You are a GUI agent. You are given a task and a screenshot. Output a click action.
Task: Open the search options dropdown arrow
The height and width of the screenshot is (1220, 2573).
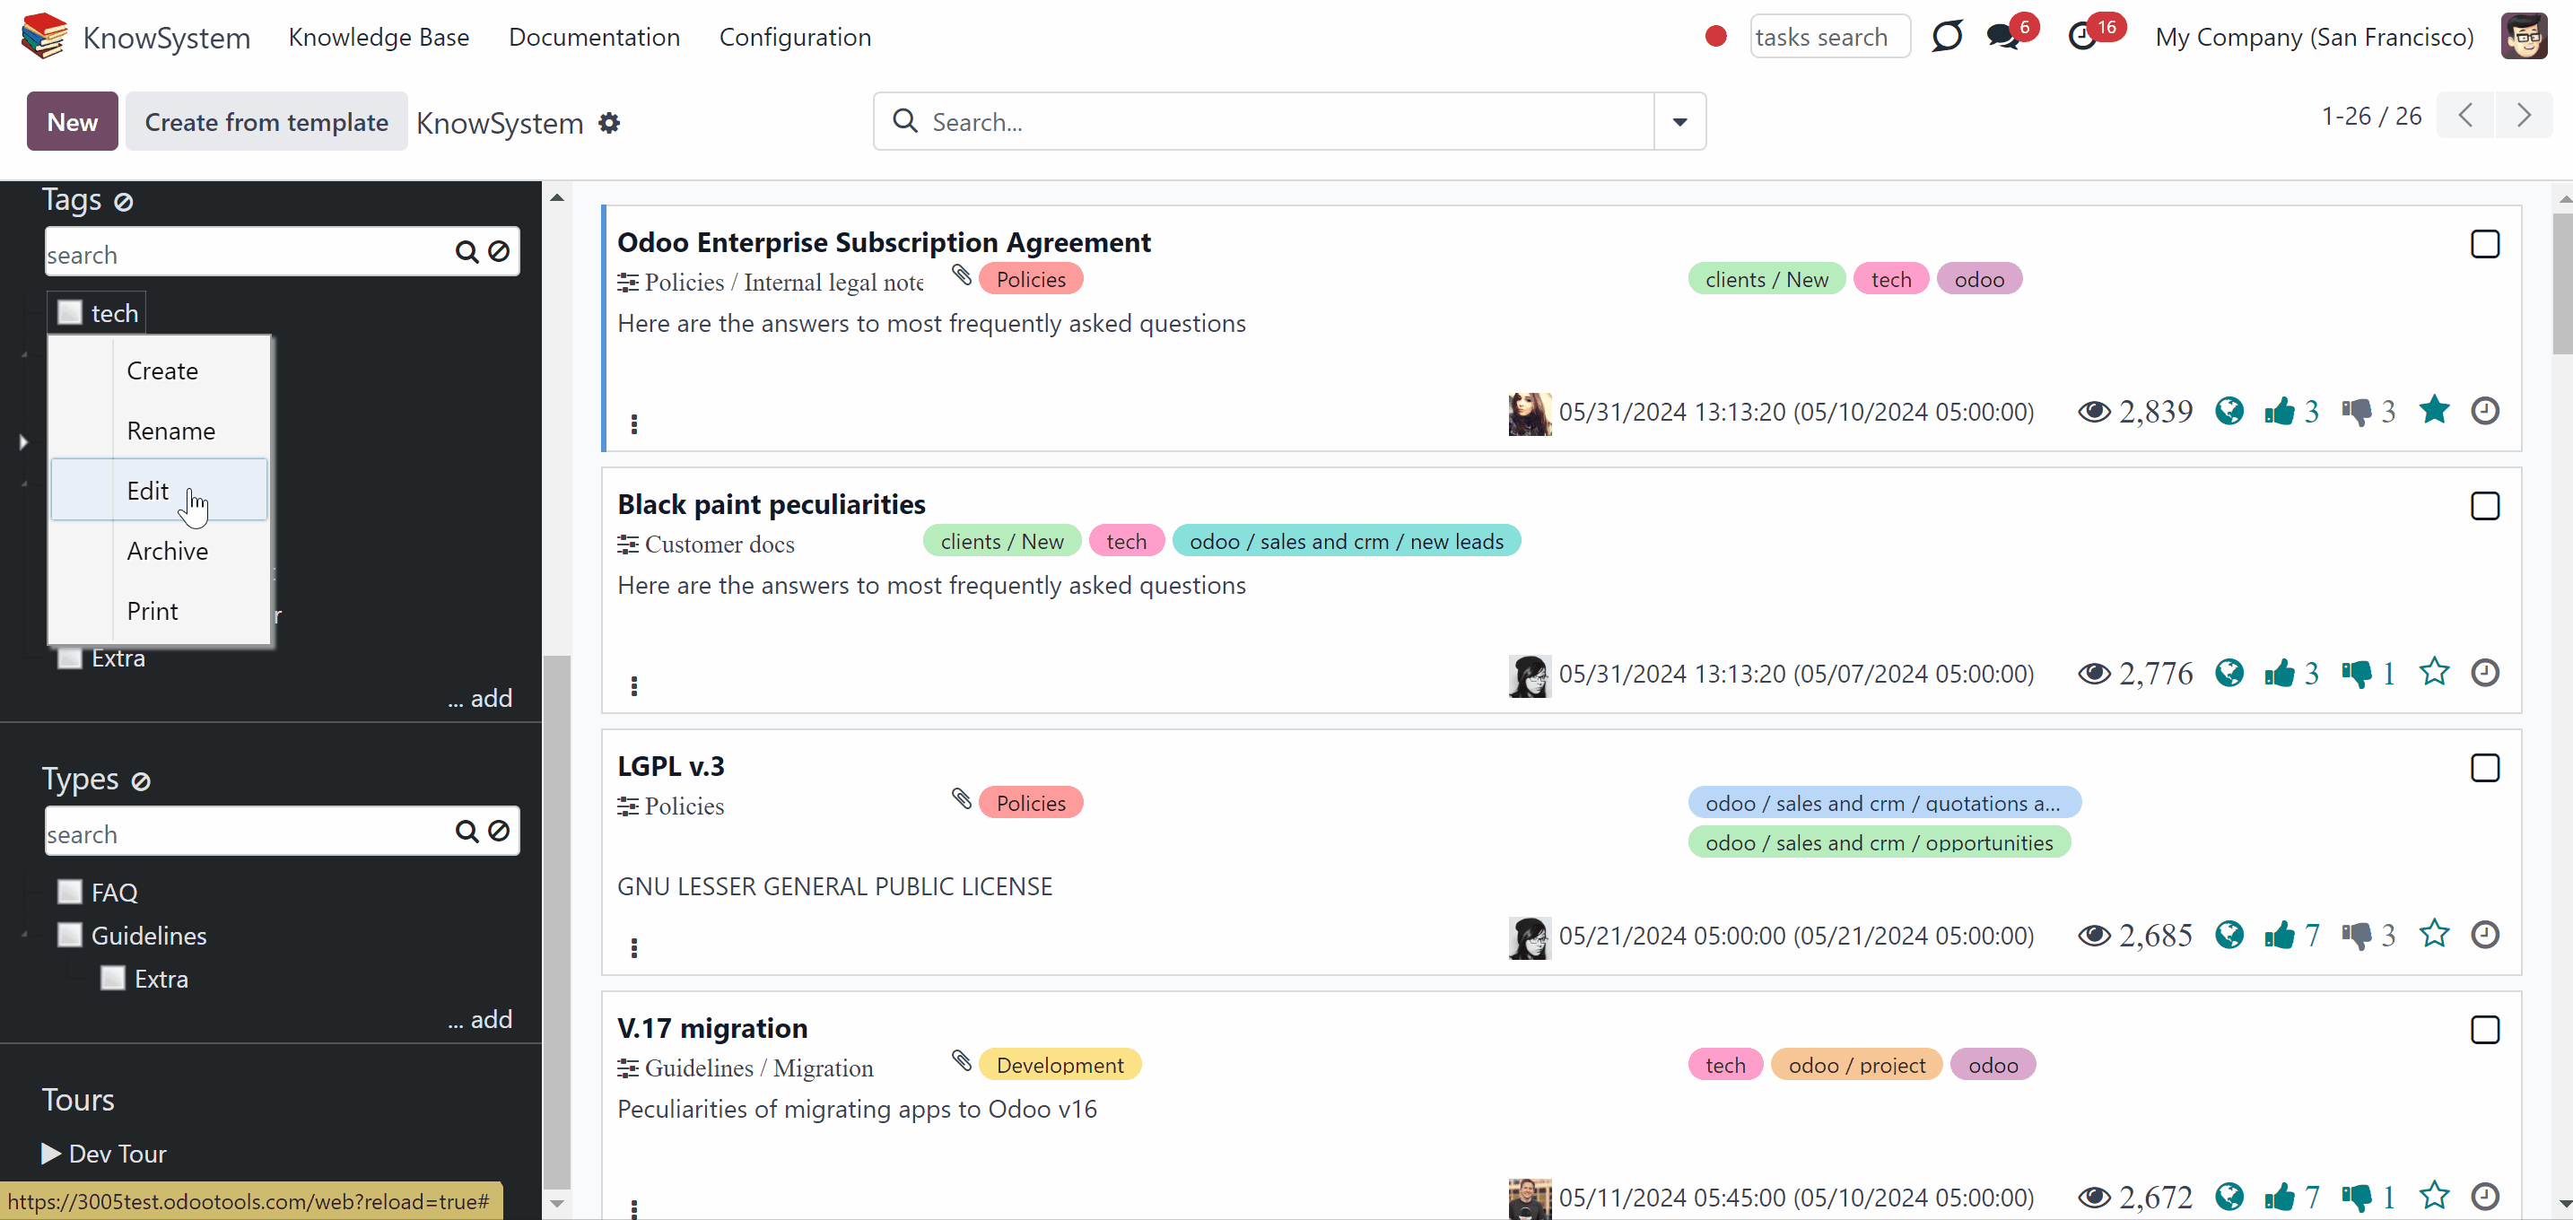[1680, 122]
